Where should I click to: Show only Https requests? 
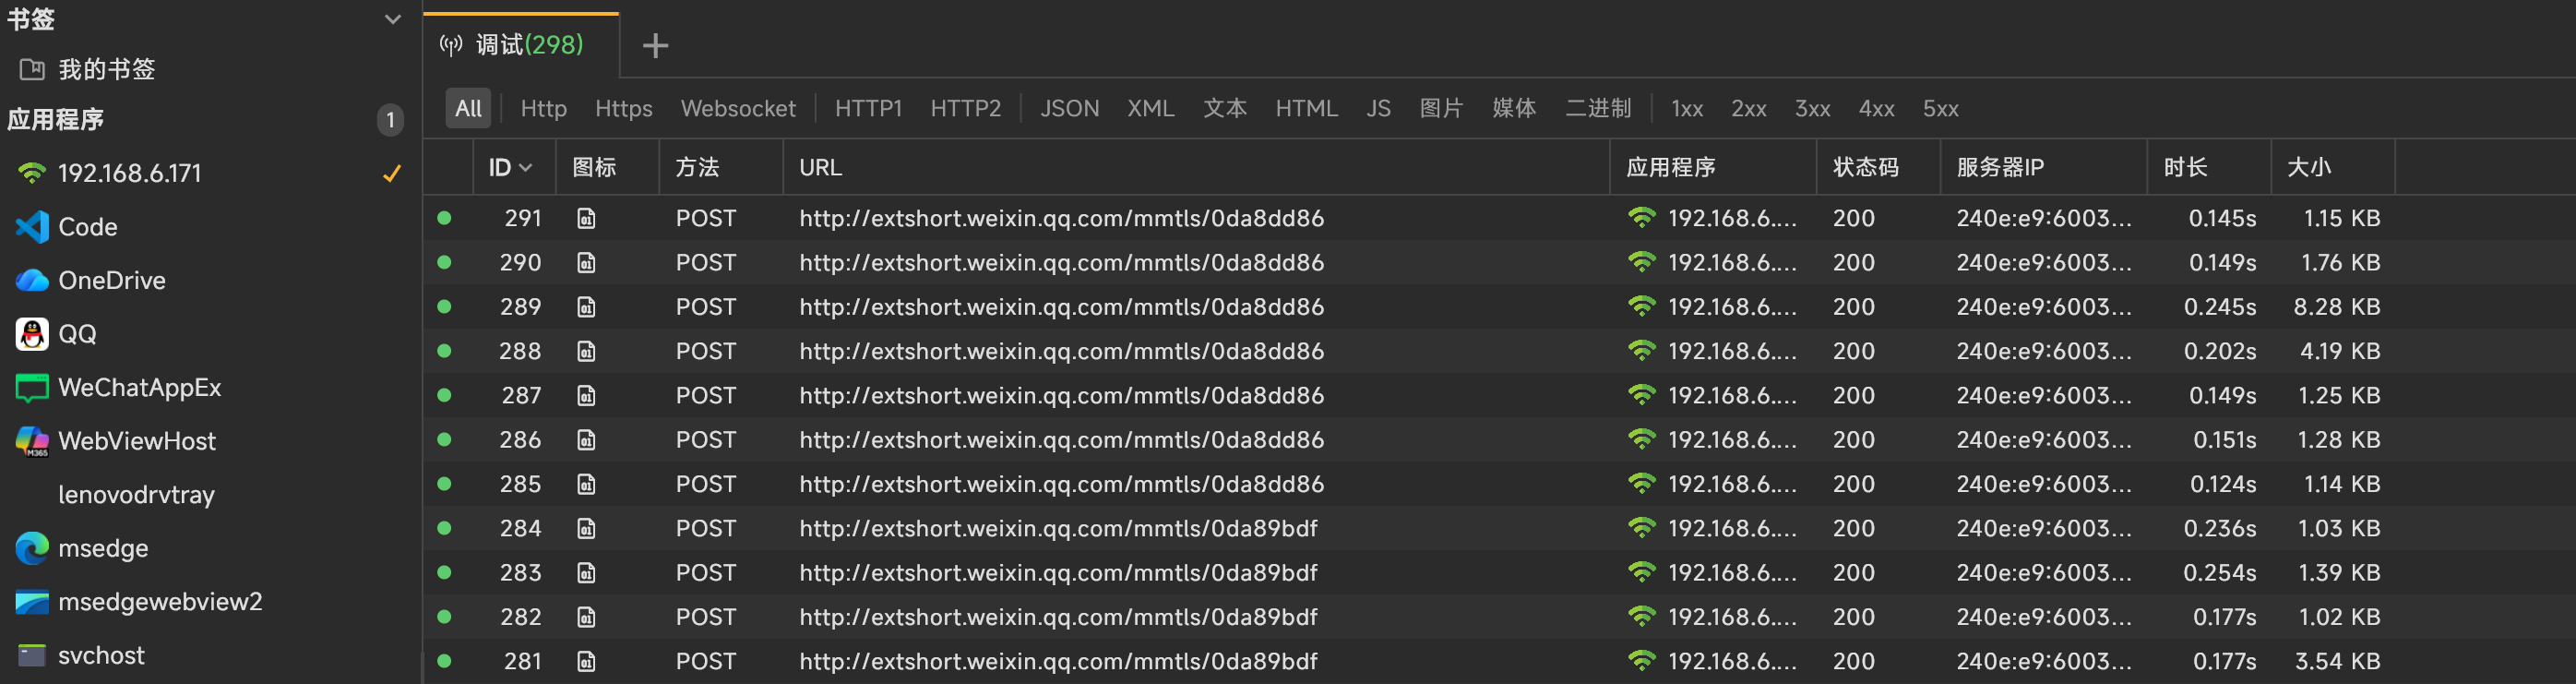[x=623, y=108]
